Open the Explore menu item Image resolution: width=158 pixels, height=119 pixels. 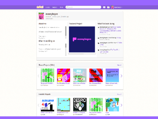pyautogui.click(x=55, y=7)
